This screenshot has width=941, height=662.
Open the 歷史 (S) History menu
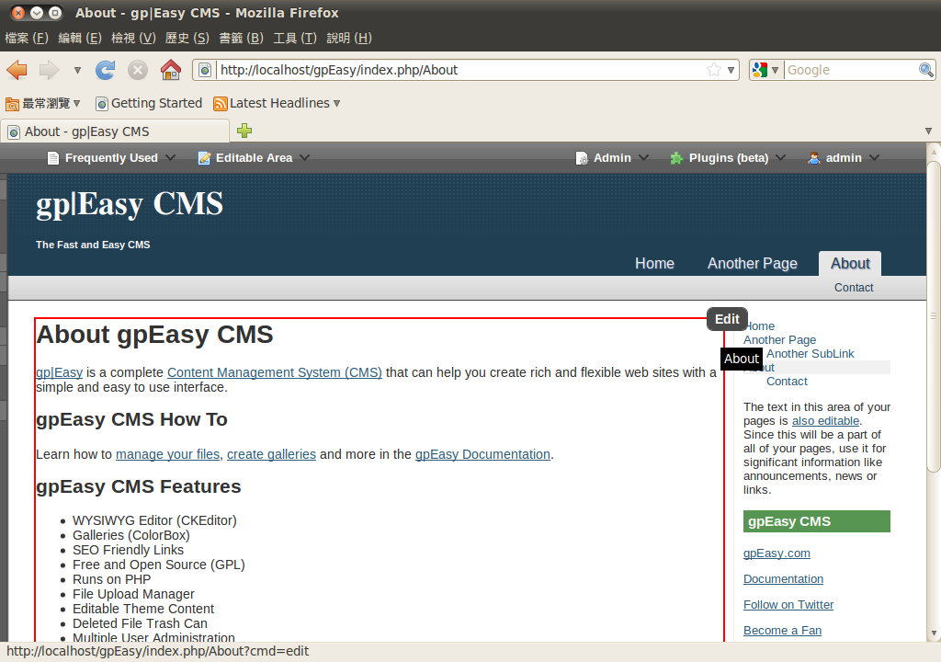pyautogui.click(x=187, y=38)
